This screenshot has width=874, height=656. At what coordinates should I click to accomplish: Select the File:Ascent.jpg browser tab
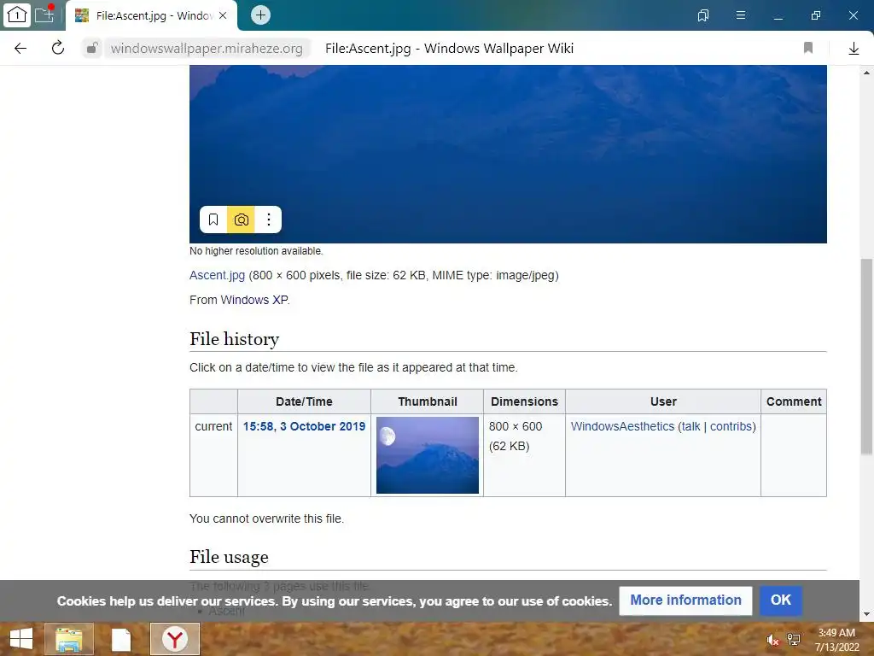pyautogui.click(x=151, y=15)
